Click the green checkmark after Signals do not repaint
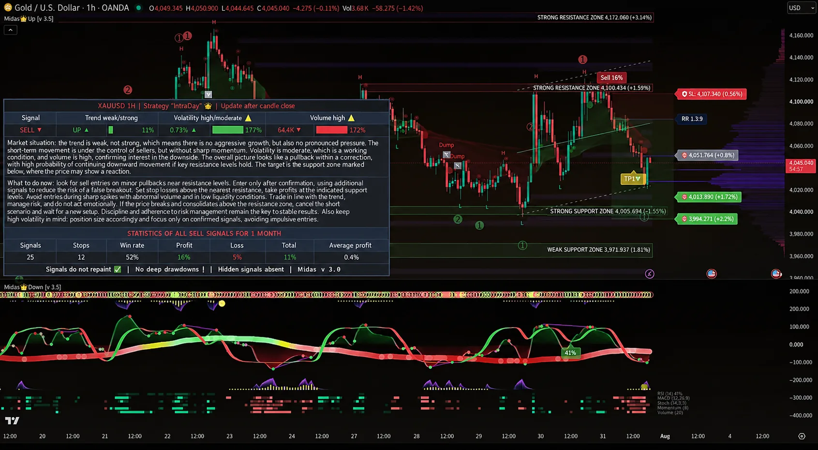This screenshot has height=450, width=818. (118, 270)
